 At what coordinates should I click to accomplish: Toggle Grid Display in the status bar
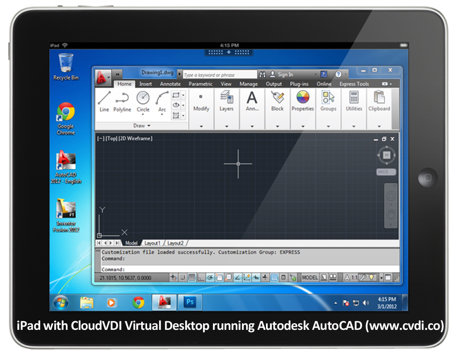tap(191, 278)
